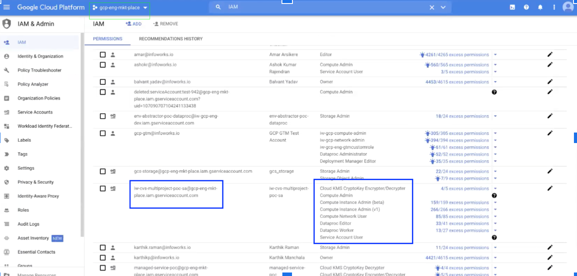The width and height of the screenshot is (577, 276).
Task: Edit principal balvant.yadav@infoworks.io with pencil icon
Action: 550,81
